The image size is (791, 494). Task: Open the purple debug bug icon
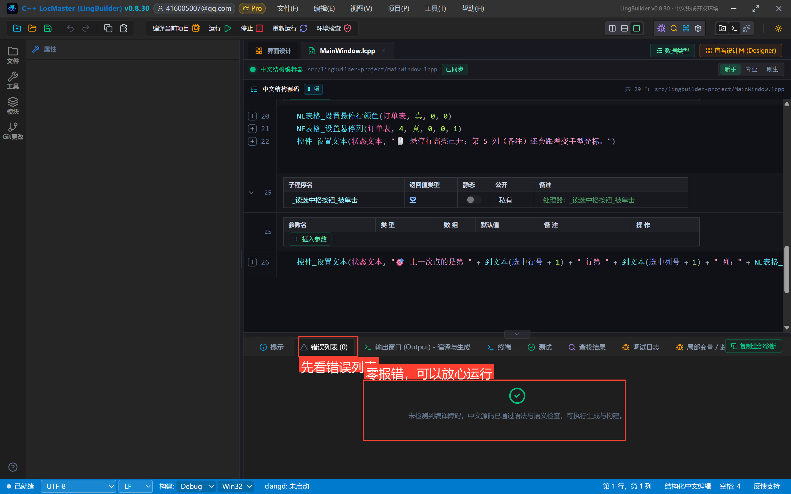point(661,29)
